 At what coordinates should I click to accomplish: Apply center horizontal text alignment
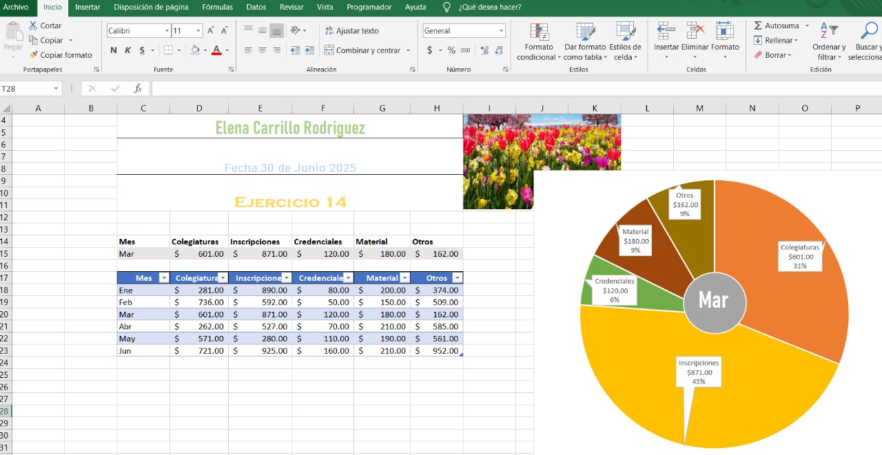263,50
